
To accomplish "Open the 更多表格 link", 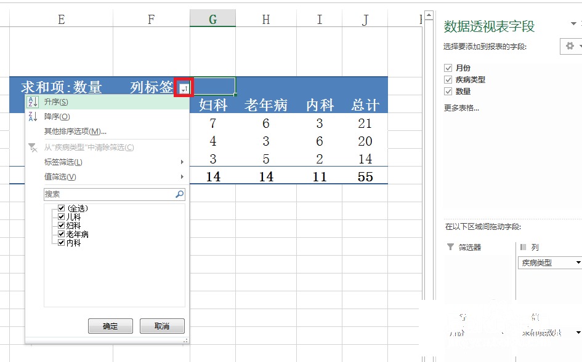I will [x=461, y=108].
